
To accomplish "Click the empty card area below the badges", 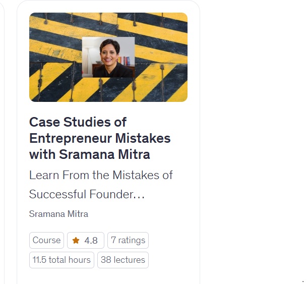I will pyautogui.click(x=108, y=276).
